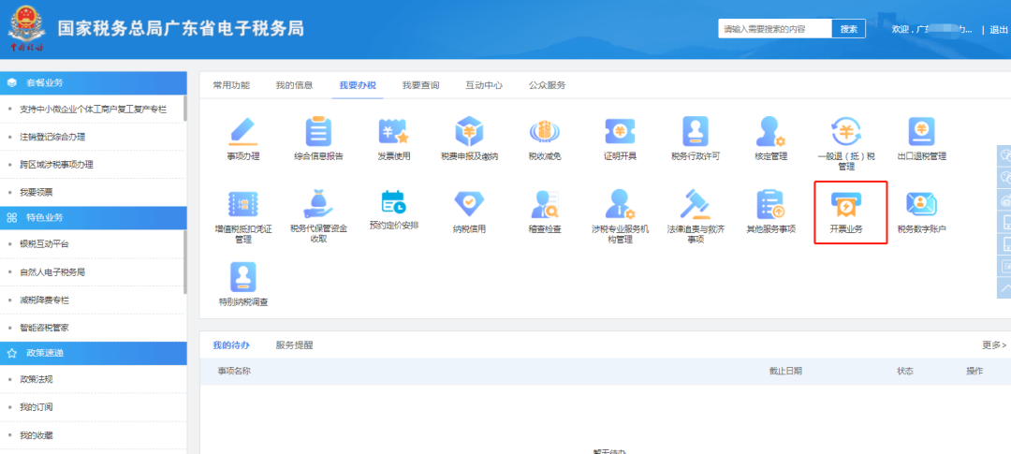Click the tax bureau emblem logo
1011x454 pixels.
27,29
